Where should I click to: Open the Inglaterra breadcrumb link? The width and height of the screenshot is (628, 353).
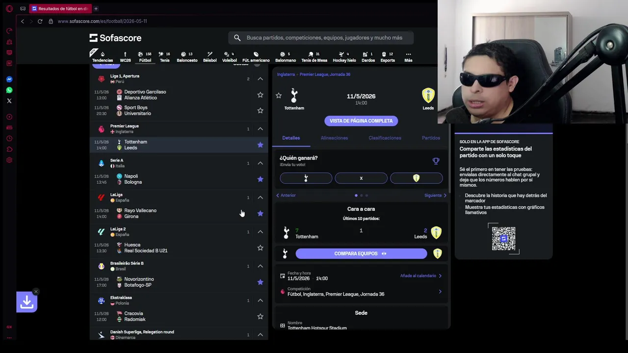click(x=286, y=75)
